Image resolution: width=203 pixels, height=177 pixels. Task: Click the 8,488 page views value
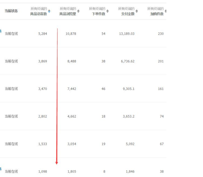point(72,61)
